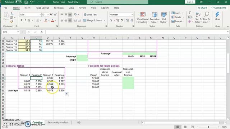The height and width of the screenshot is (129, 230).
Task: Open the Formulas ribbon tab
Action: pos(59,8)
